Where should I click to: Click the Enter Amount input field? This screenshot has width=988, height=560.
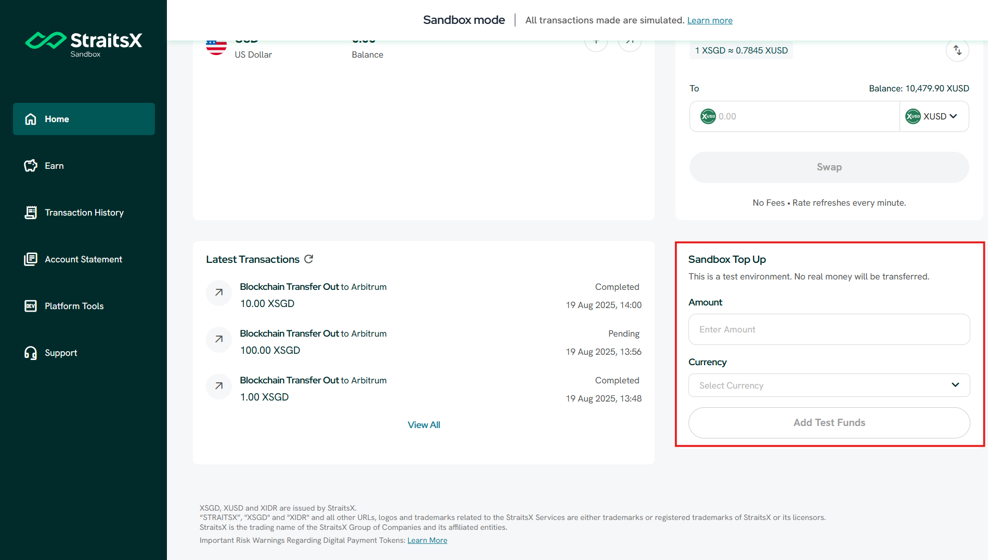[829, 329]
